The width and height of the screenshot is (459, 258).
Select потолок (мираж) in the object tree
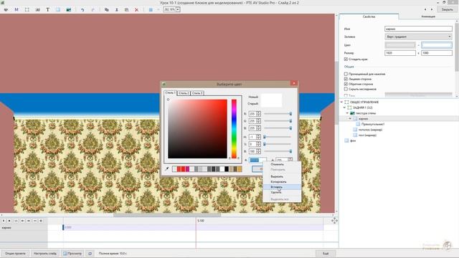tap(370, 130)
